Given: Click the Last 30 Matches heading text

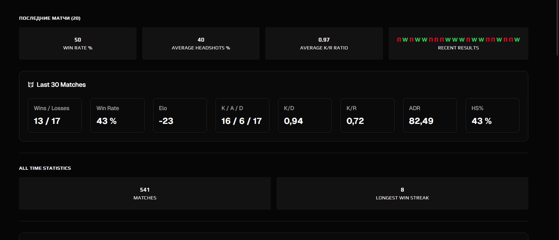Looking at the screenshot, I should pos(61,85).
